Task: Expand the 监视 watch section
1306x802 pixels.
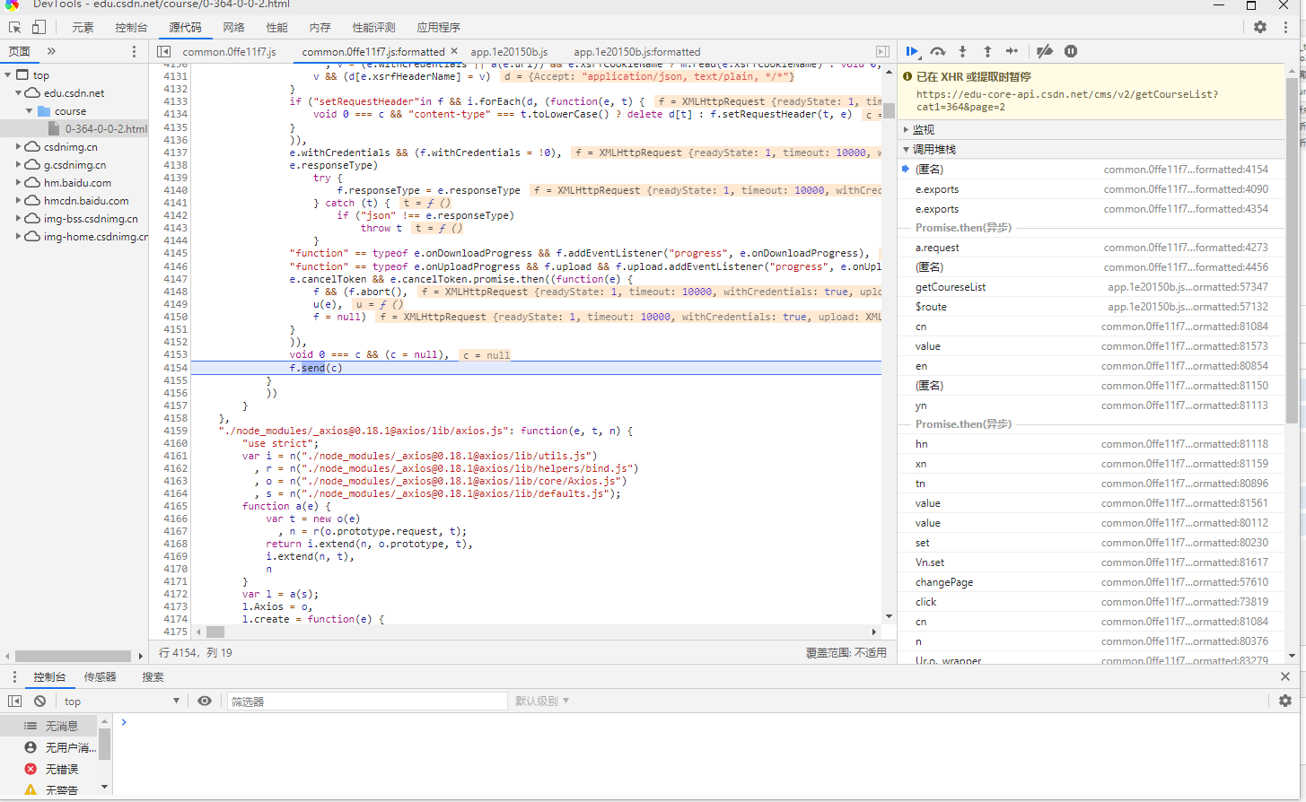Action: 923,129
